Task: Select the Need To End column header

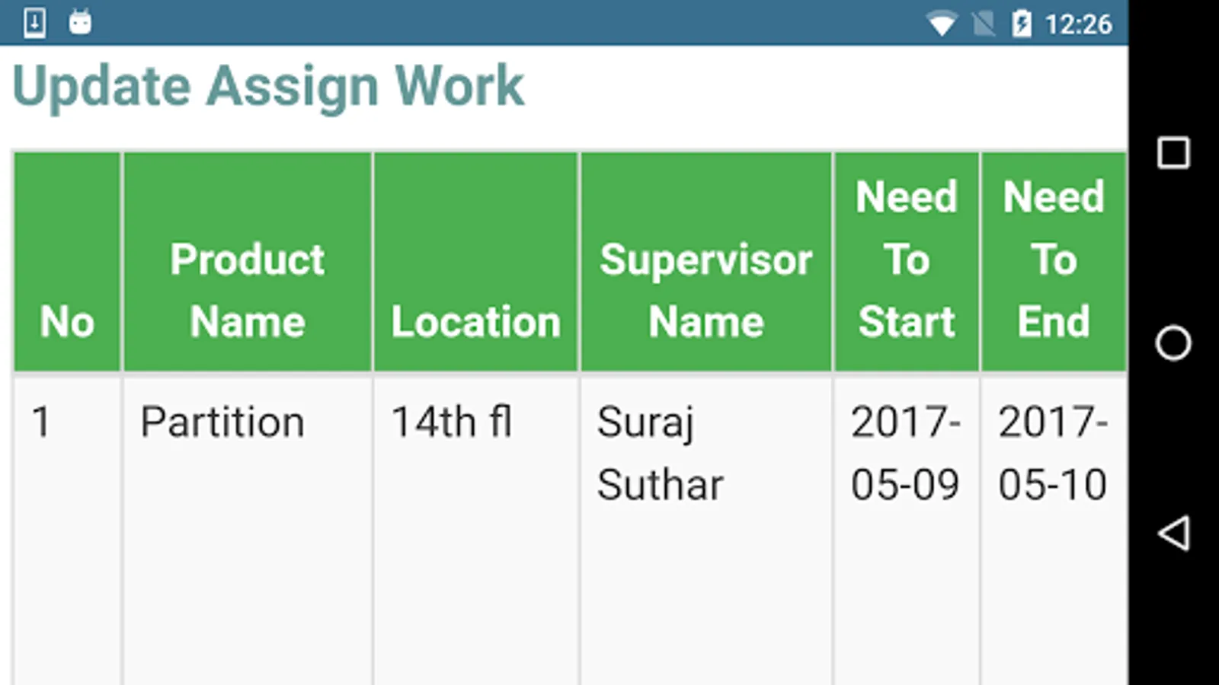Action: (x=1054, y=262)
